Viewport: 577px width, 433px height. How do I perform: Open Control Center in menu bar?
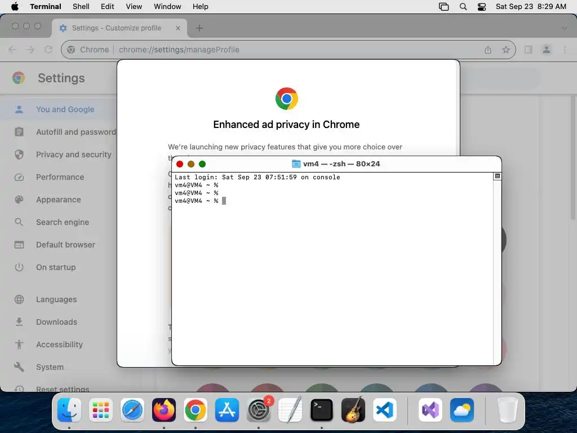click(482, 7)
